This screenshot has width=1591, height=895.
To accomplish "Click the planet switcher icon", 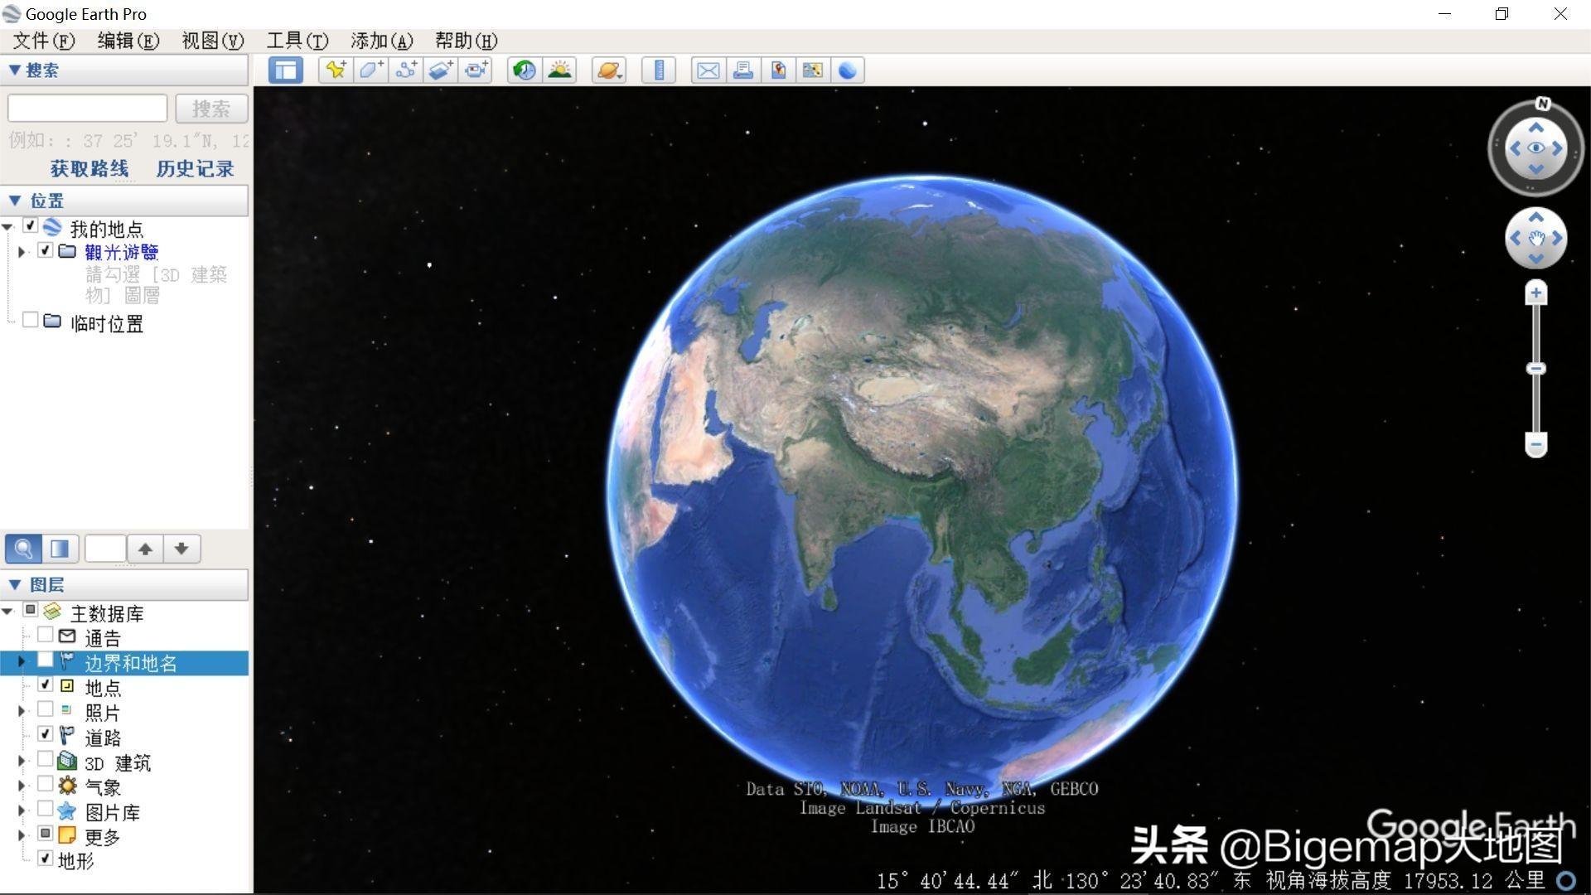I will click(608, 70).
